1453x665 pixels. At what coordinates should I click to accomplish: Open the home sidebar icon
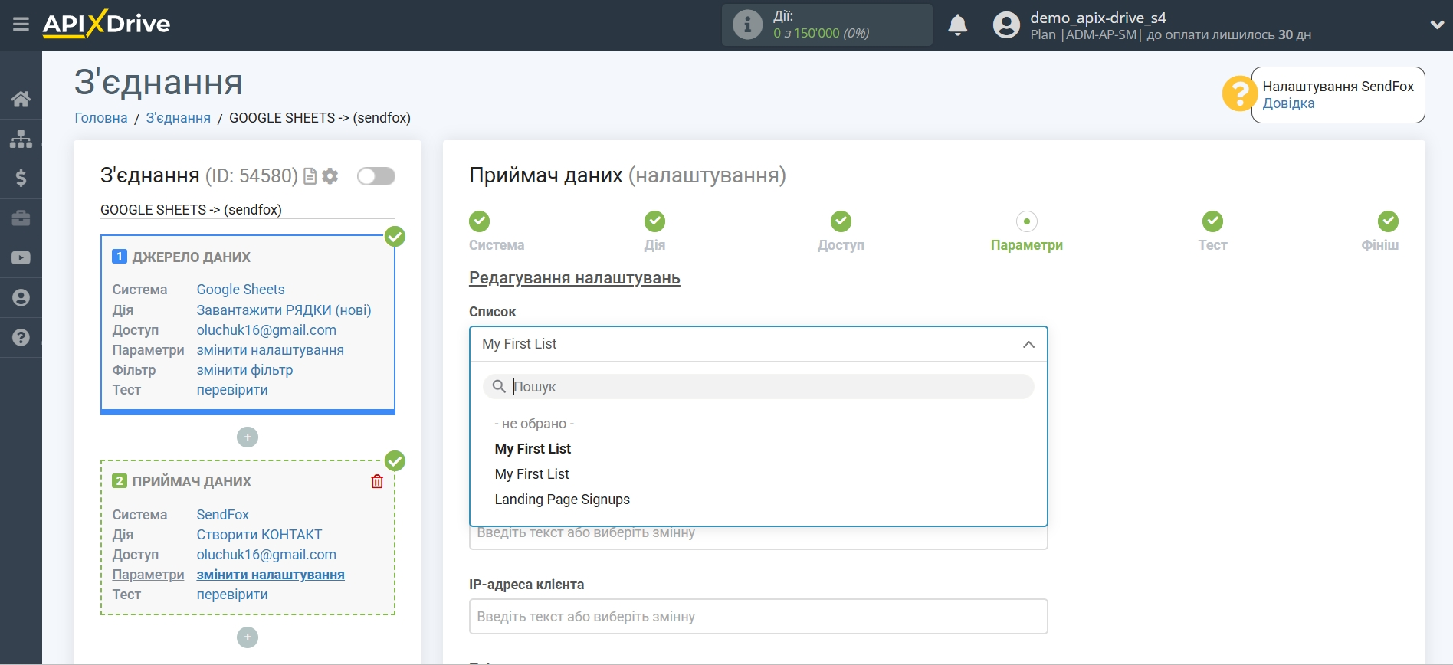pyautogui.click(x=21, y=99)
